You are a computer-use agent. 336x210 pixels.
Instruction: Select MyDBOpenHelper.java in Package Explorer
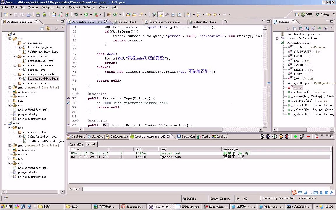pyautogui.click(x=43, y=52)
